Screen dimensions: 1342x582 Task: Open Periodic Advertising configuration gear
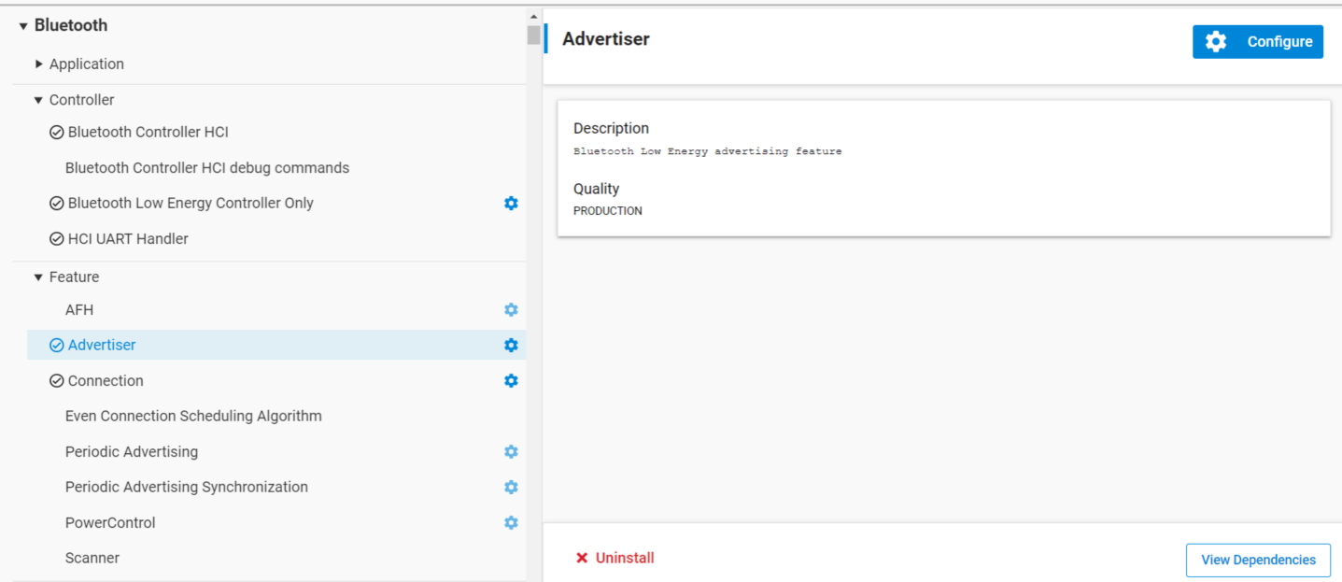(x=511, y=452)
